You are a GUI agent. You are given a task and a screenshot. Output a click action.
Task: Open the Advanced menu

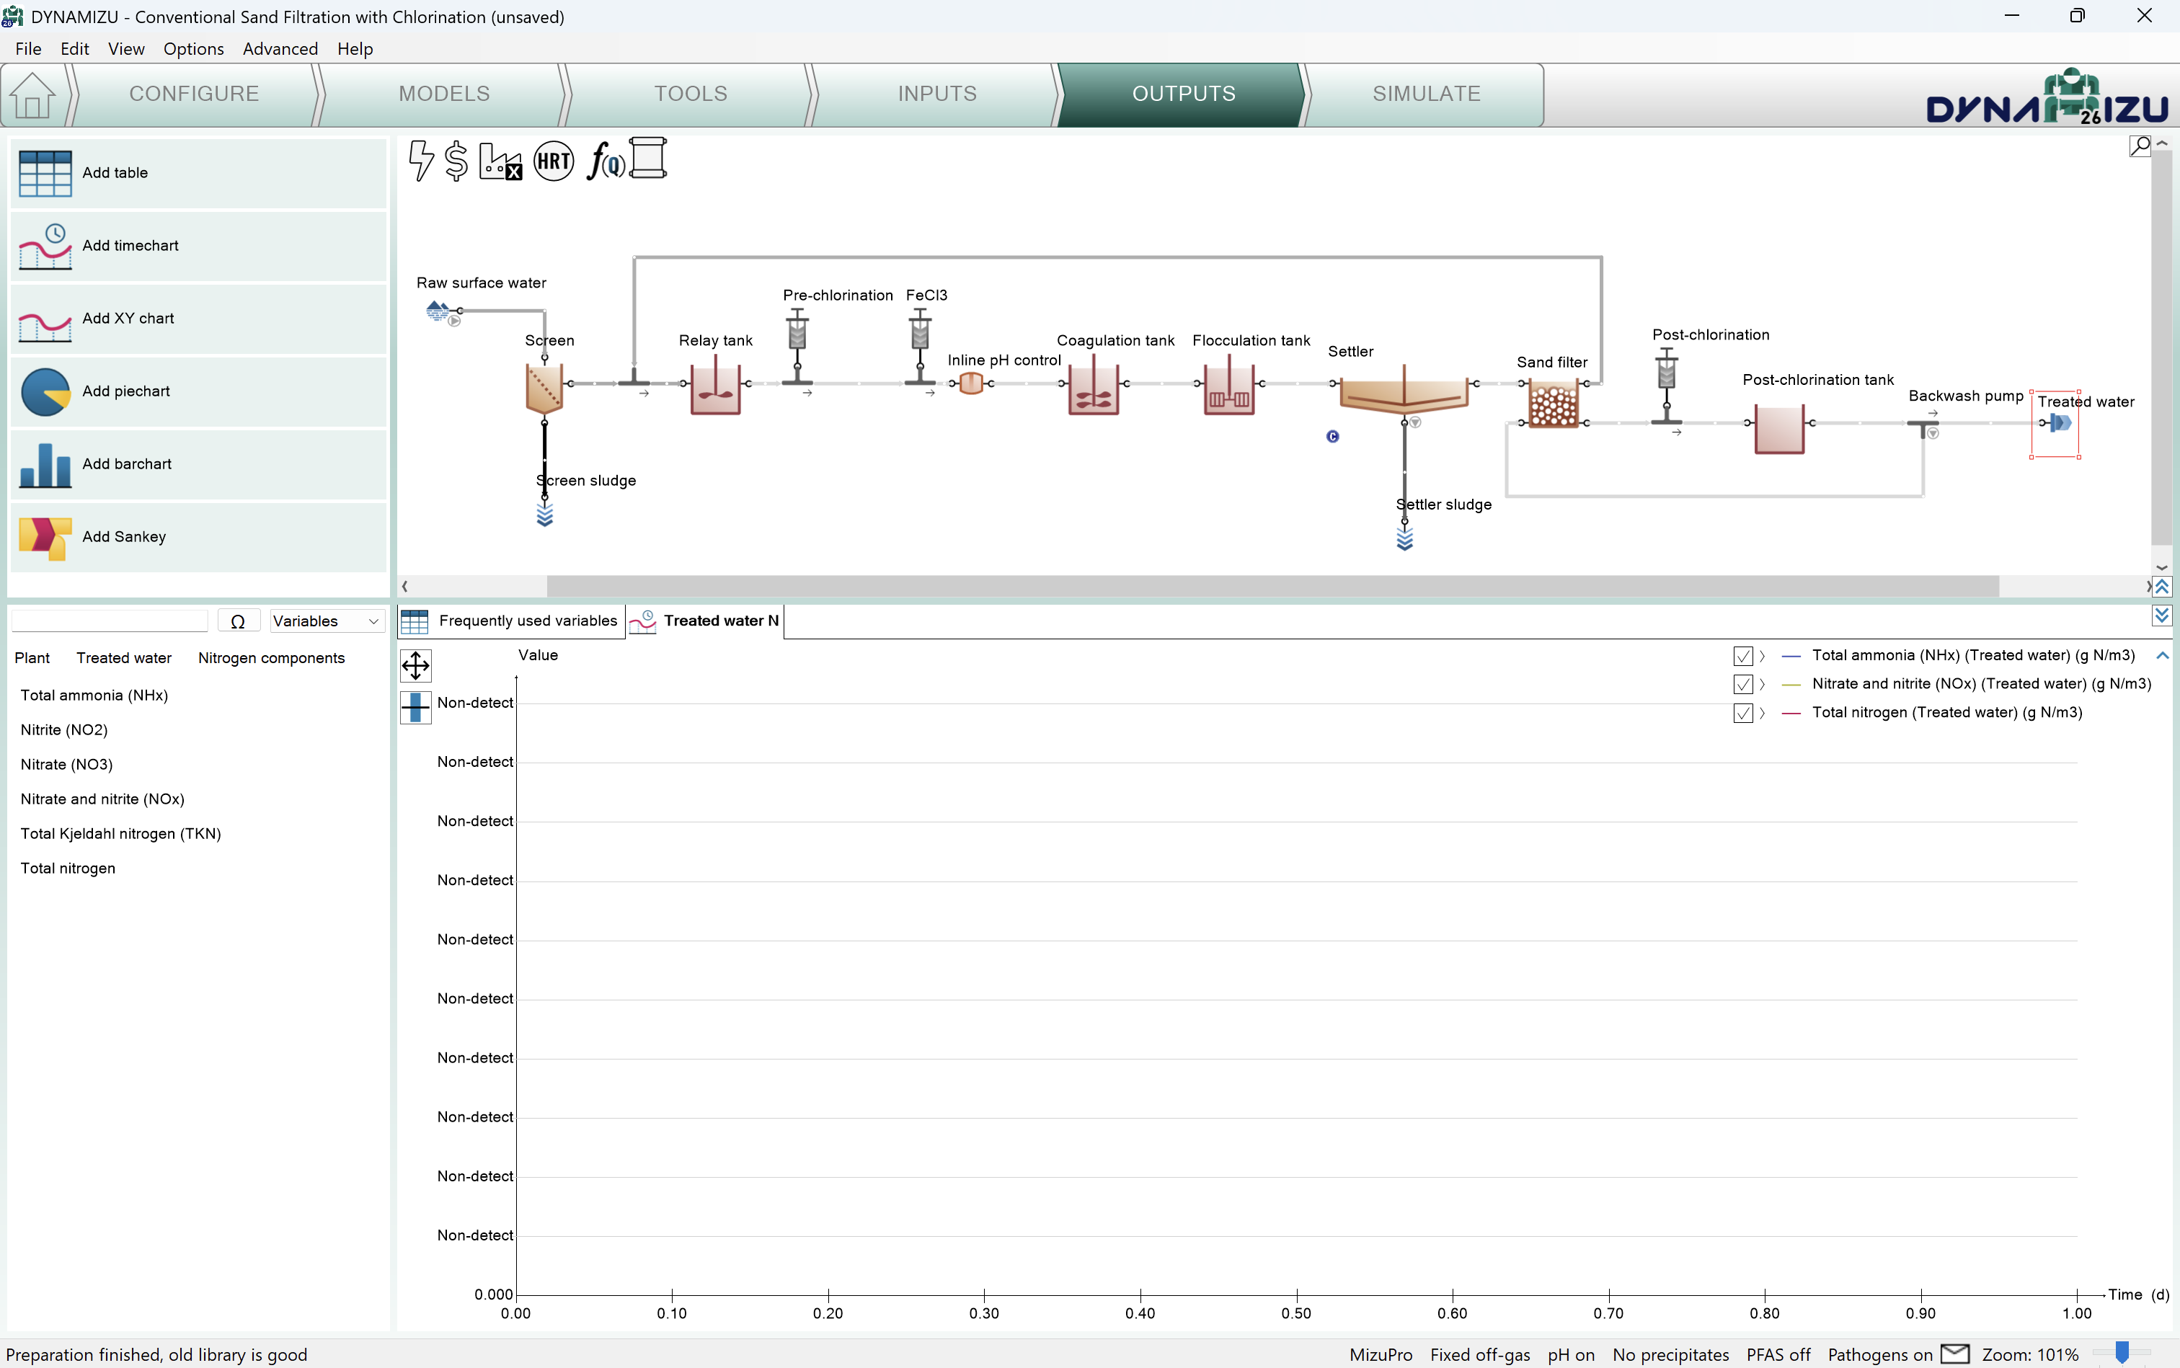click(280, 49)
